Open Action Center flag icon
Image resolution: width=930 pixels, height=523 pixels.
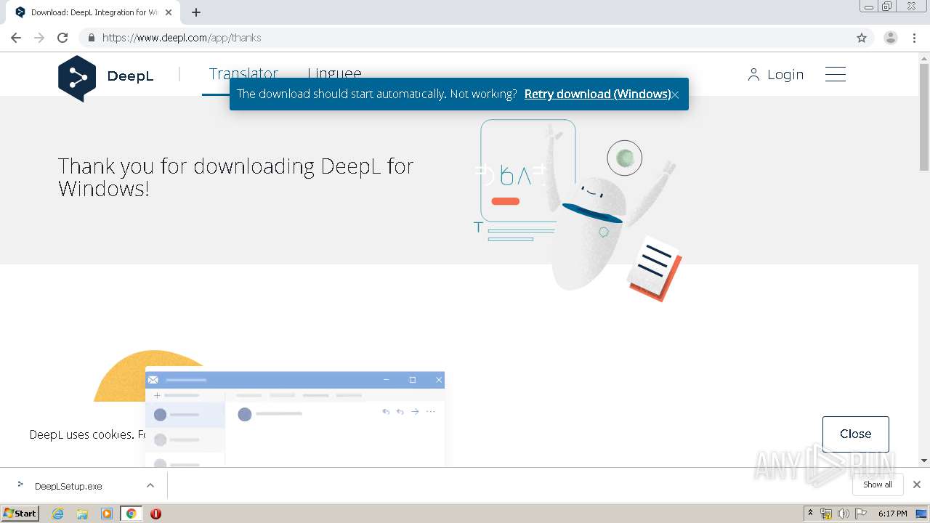[x=861, y=514]
